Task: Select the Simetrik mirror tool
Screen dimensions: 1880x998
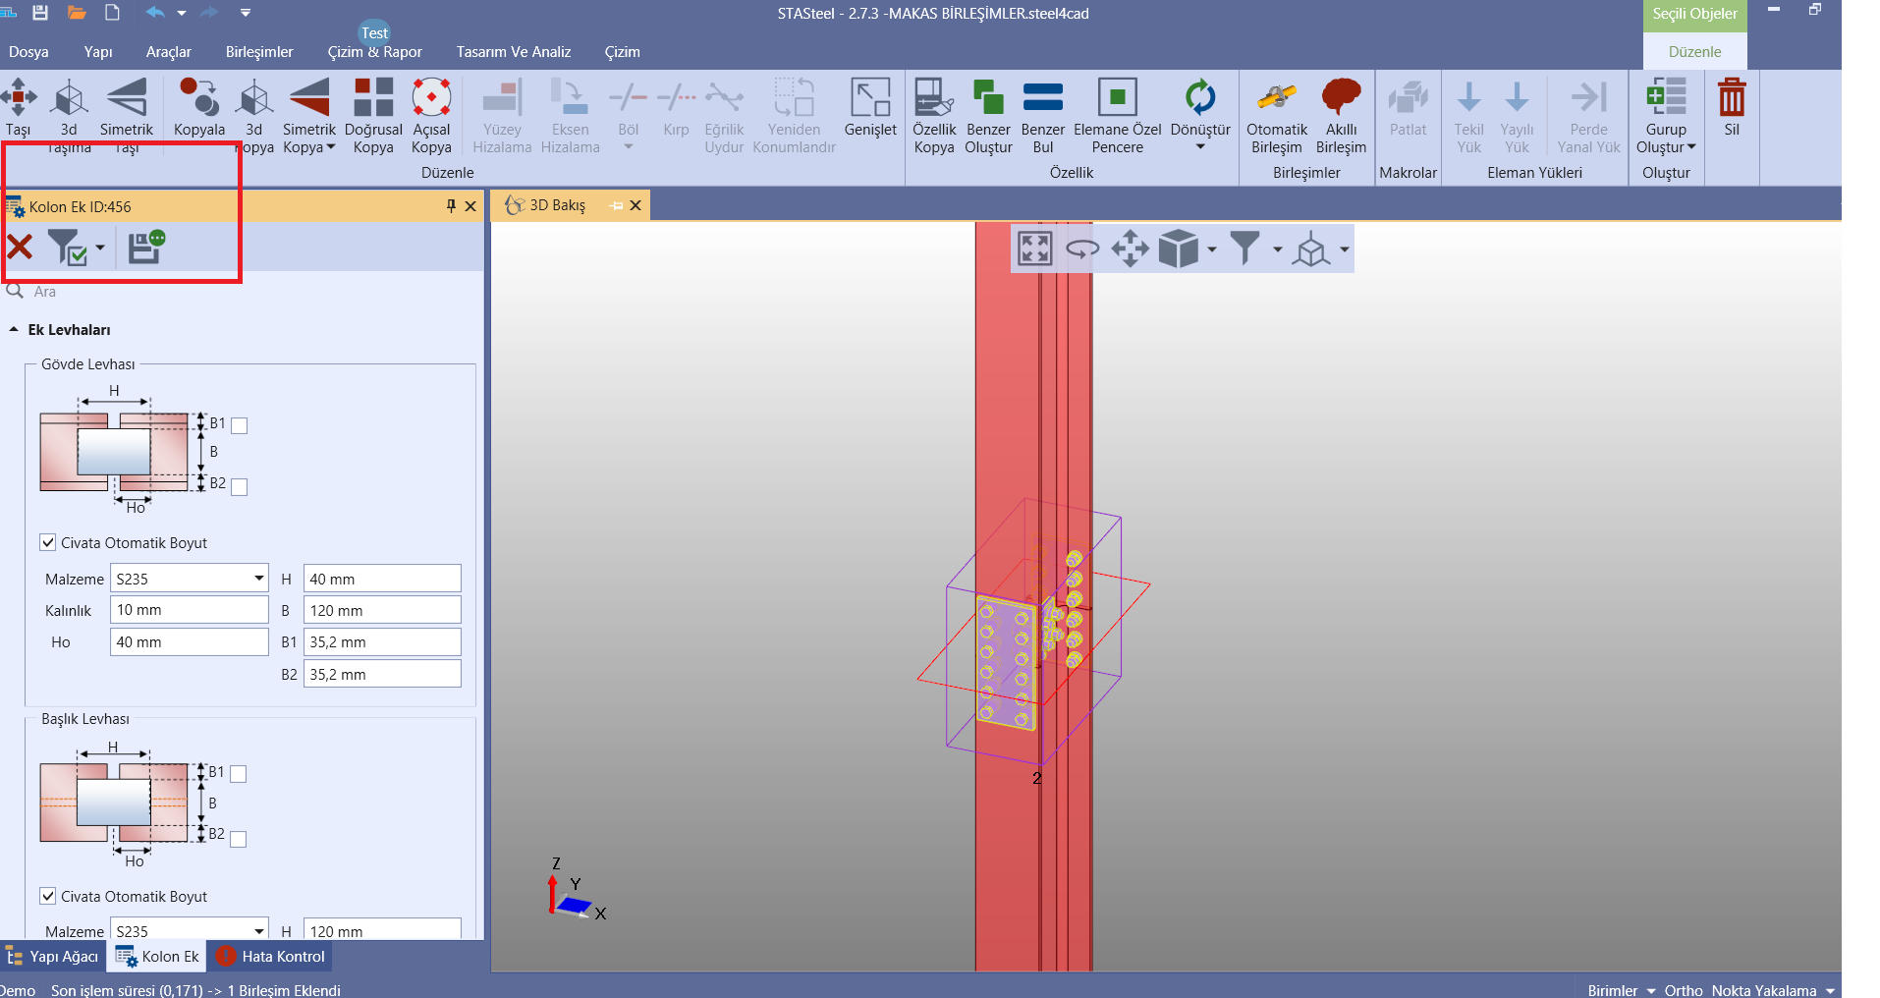Action: click(x=127, y=99)
